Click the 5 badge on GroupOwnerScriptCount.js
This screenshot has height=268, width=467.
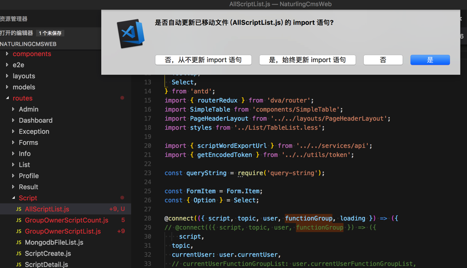[123, 220]
